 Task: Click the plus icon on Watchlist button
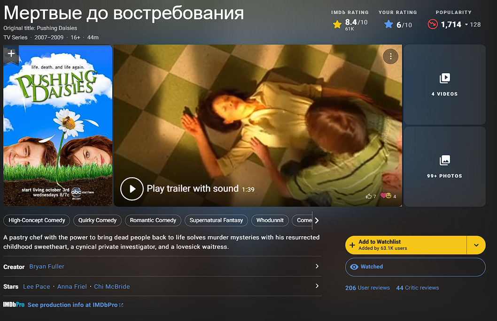pyautogui.click(x=352, y=245)
